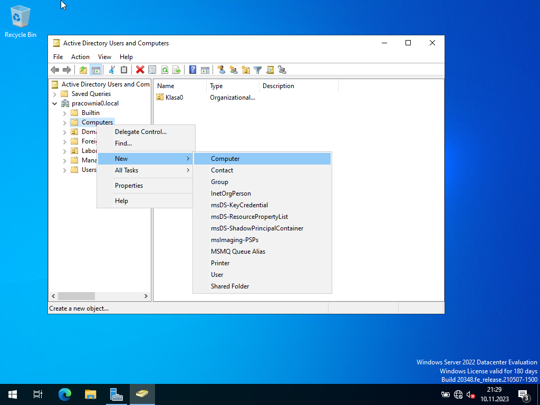This screenshot has height=405, width=540.
Task: Create a new Computer object
Action: (262, 158)
